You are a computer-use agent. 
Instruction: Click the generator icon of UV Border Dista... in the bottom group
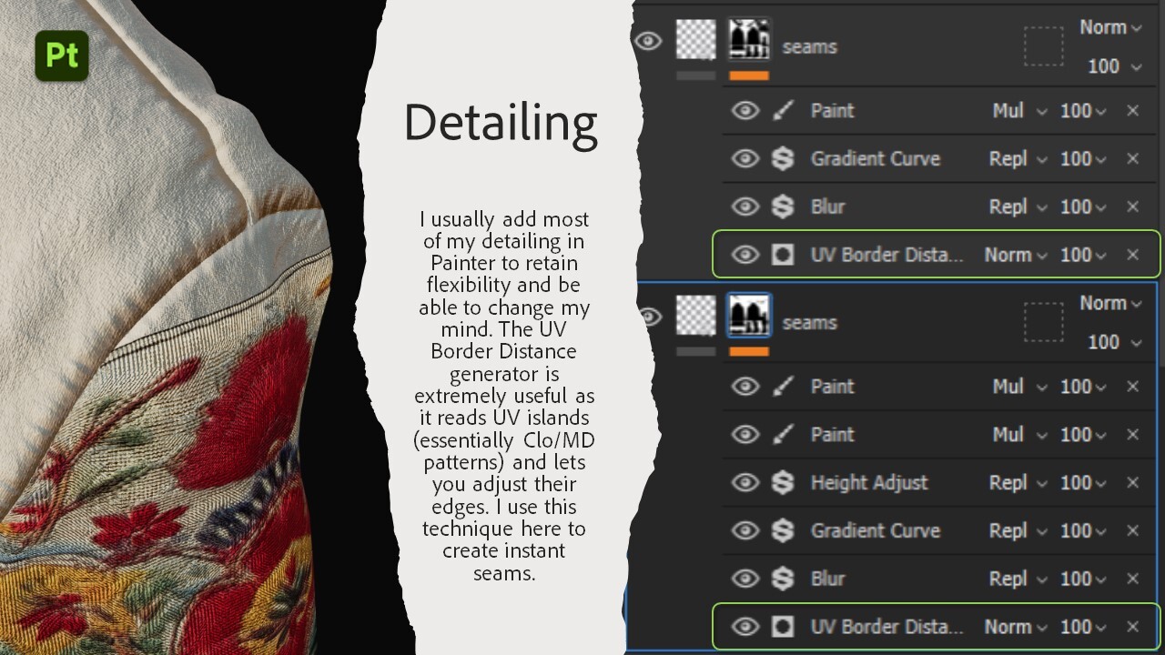point(783,627)
